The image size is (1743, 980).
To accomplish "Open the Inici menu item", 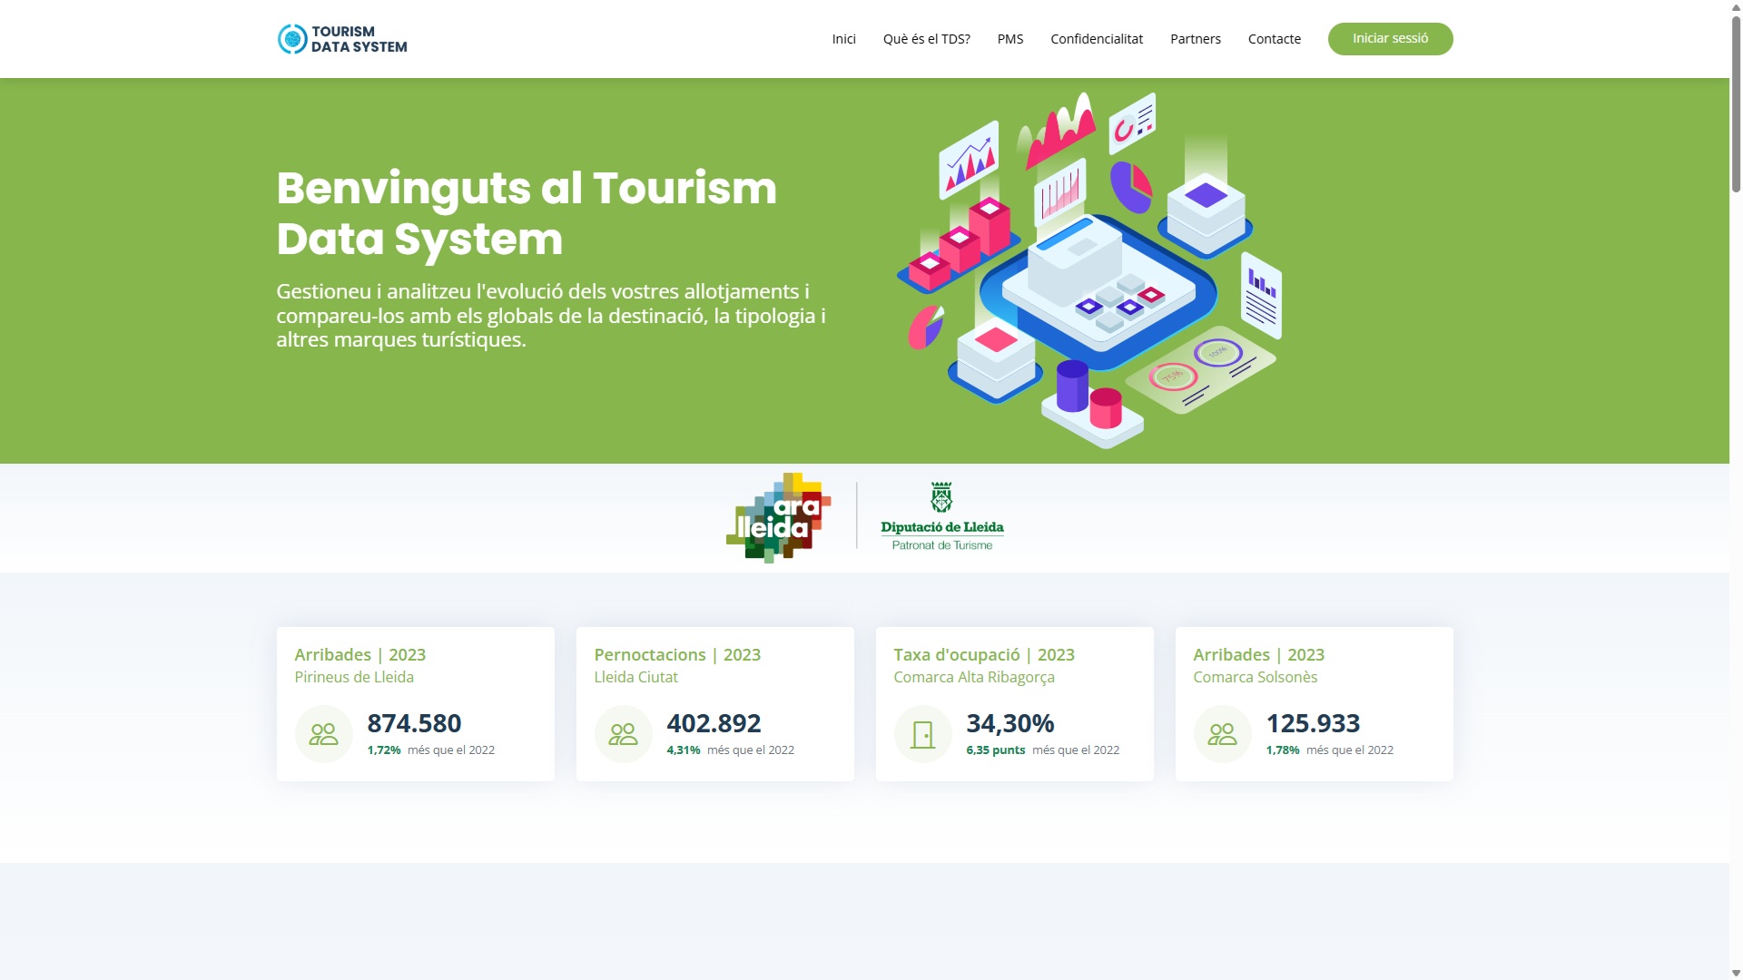I will point(843,39).
